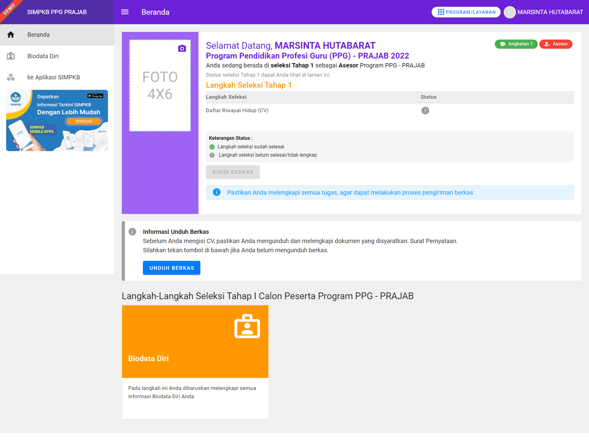Viewport: 589px width, 442px height.
Task: Go to ke Aplikasi SIMPKB menu item
Action: pyautogui.click(x=57, y=77)
